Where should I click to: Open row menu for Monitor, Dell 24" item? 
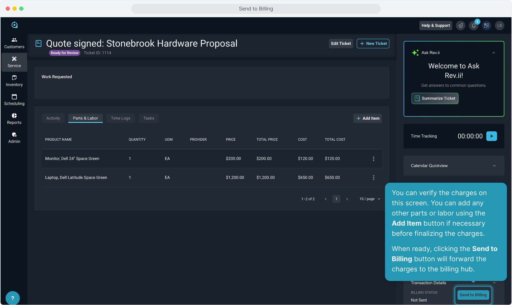373,159
